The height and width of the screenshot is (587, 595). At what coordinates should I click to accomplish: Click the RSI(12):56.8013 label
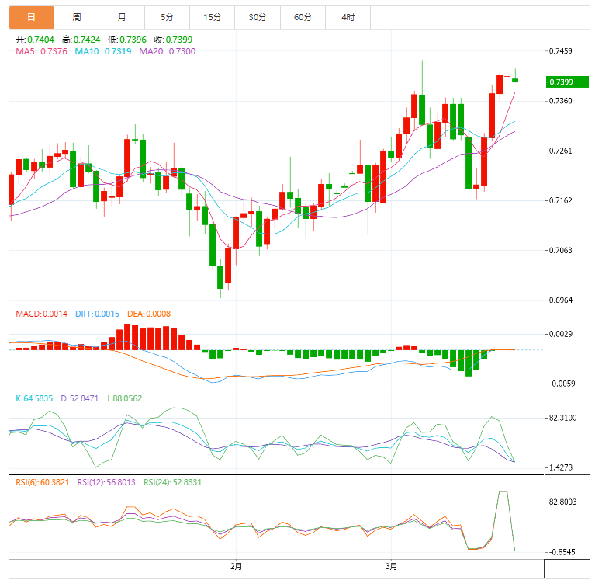pyautogui.click(x=106, y=483)
